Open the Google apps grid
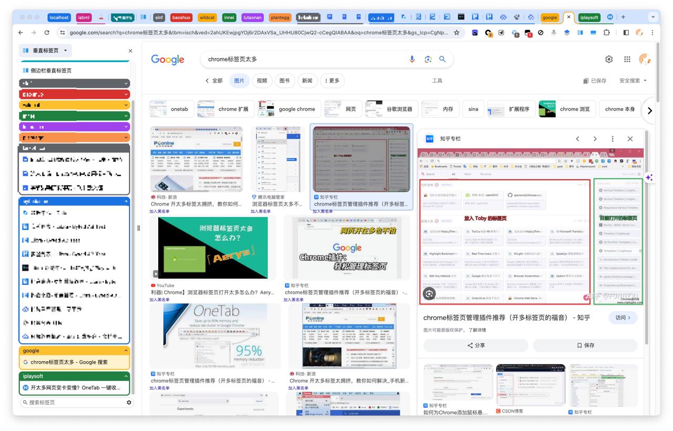The image size is (673, 431). (627, 59)
